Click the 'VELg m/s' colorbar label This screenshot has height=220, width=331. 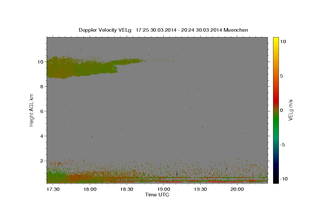(x=290, y=110)
